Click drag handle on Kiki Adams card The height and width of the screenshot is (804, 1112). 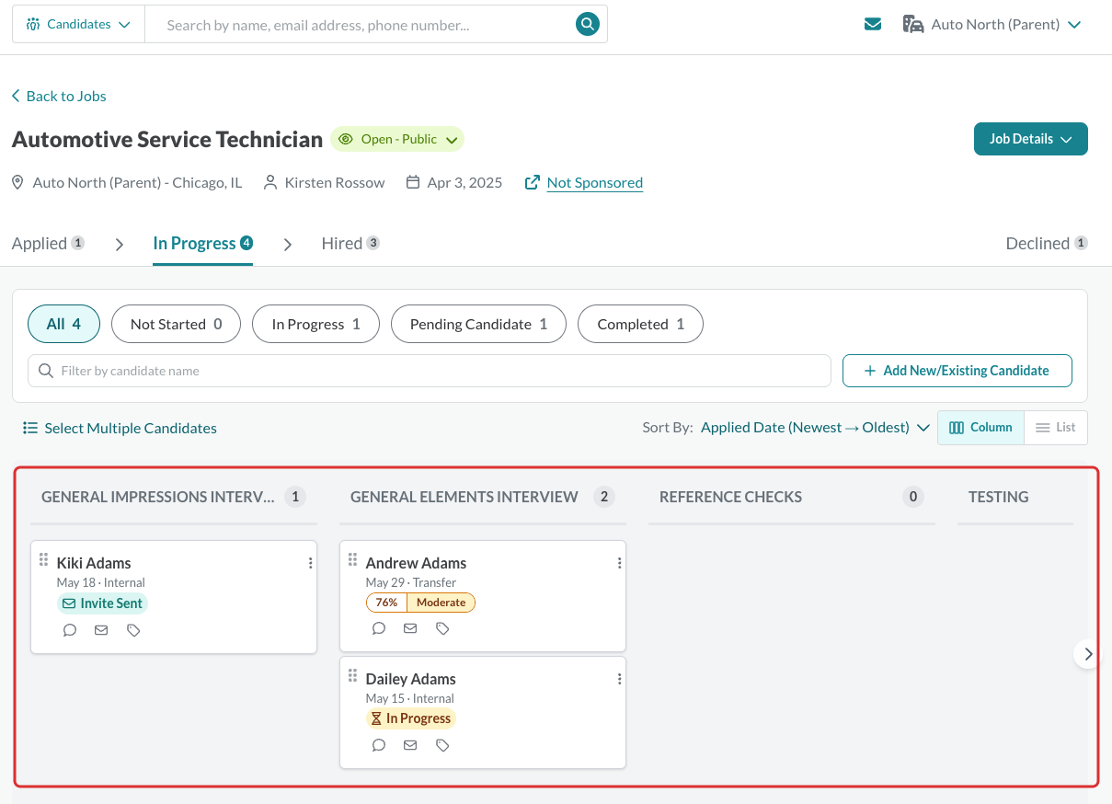click(x=43, y=559)
